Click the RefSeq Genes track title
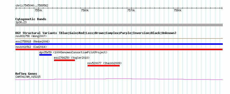 click(26, 74)
